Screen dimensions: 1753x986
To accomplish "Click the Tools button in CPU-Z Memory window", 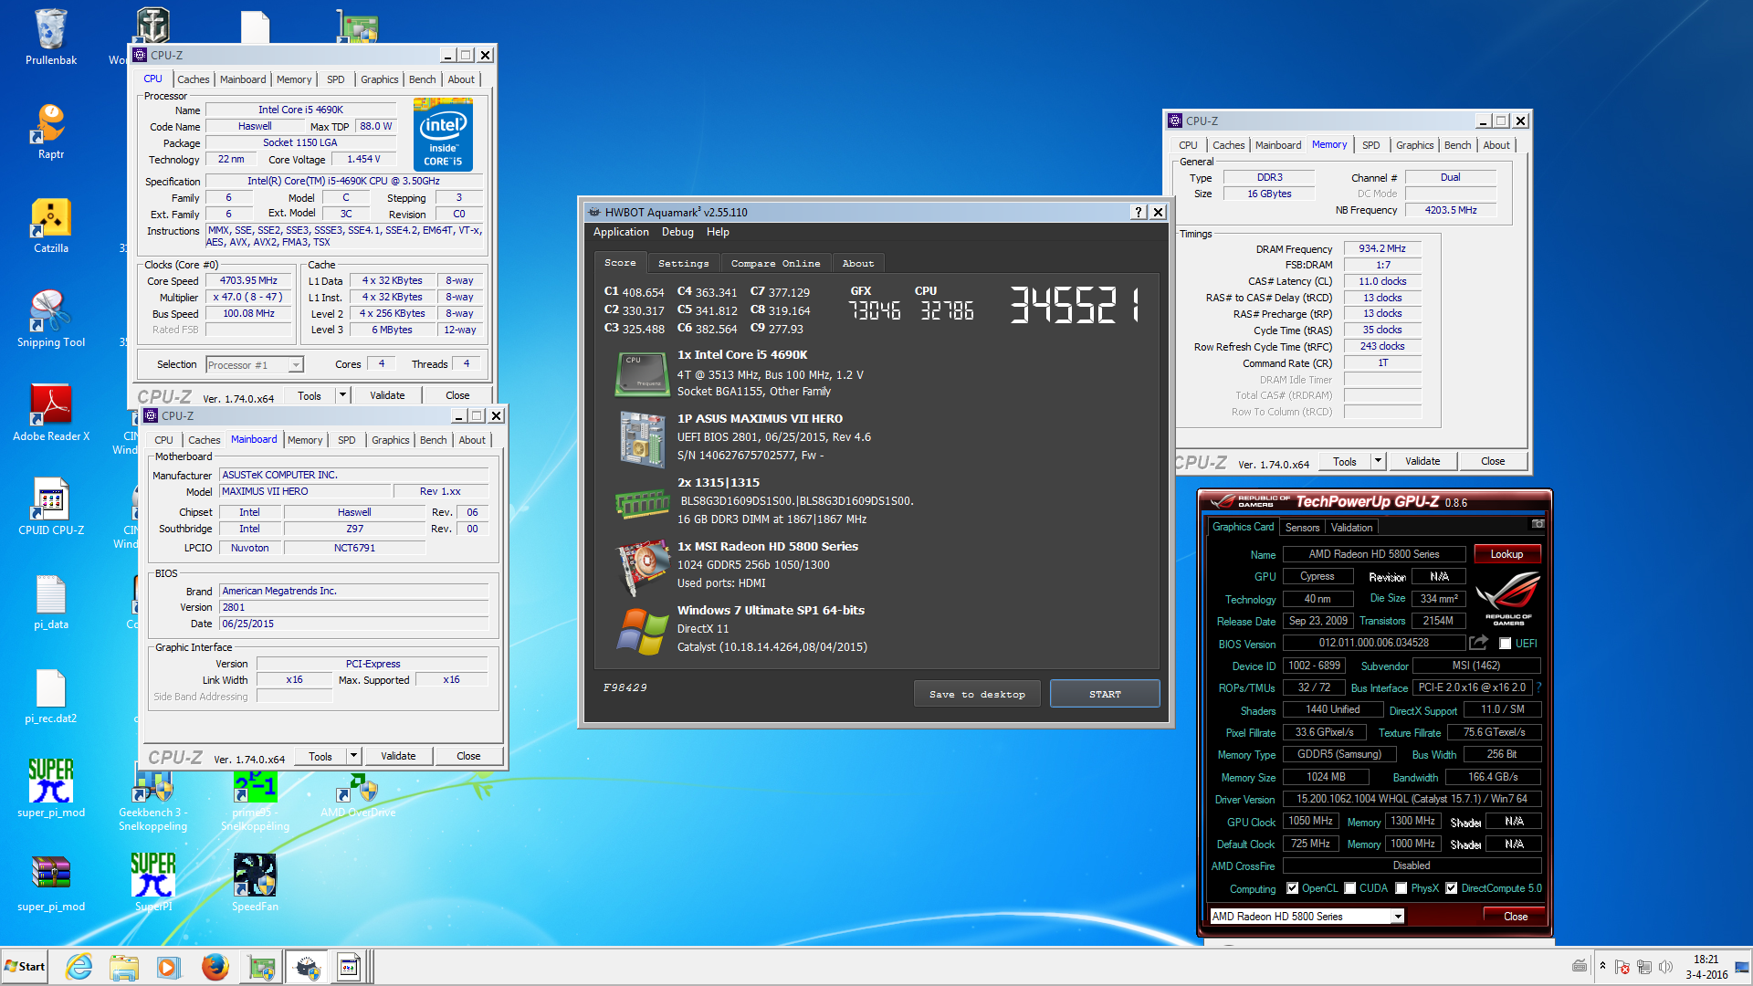I will point(1344,461).
